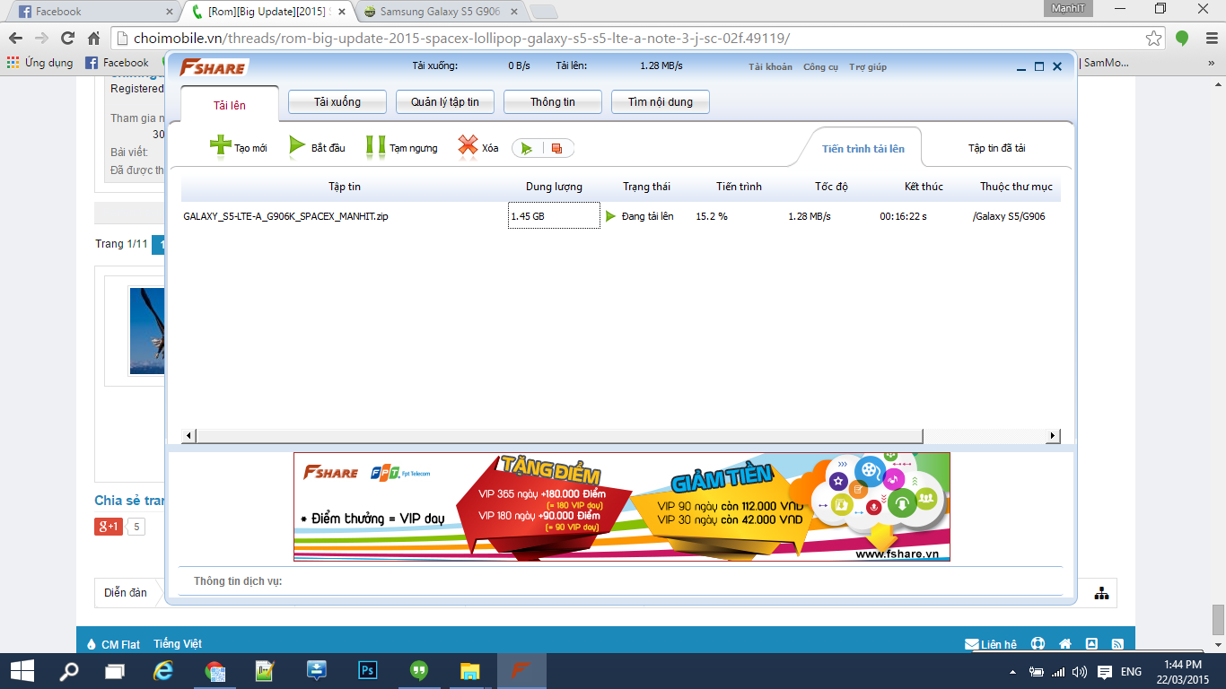Open the Windows Start button
This screenshot has height=689, width=1226.
click(22, 671)
